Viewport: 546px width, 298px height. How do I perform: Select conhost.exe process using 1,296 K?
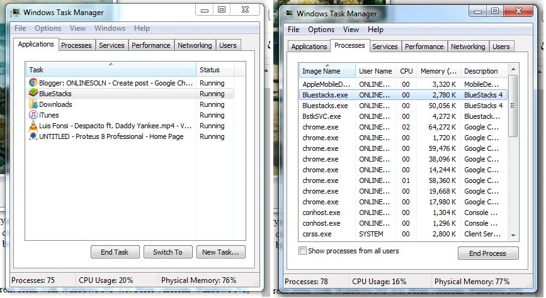click(x=403, y=223)
